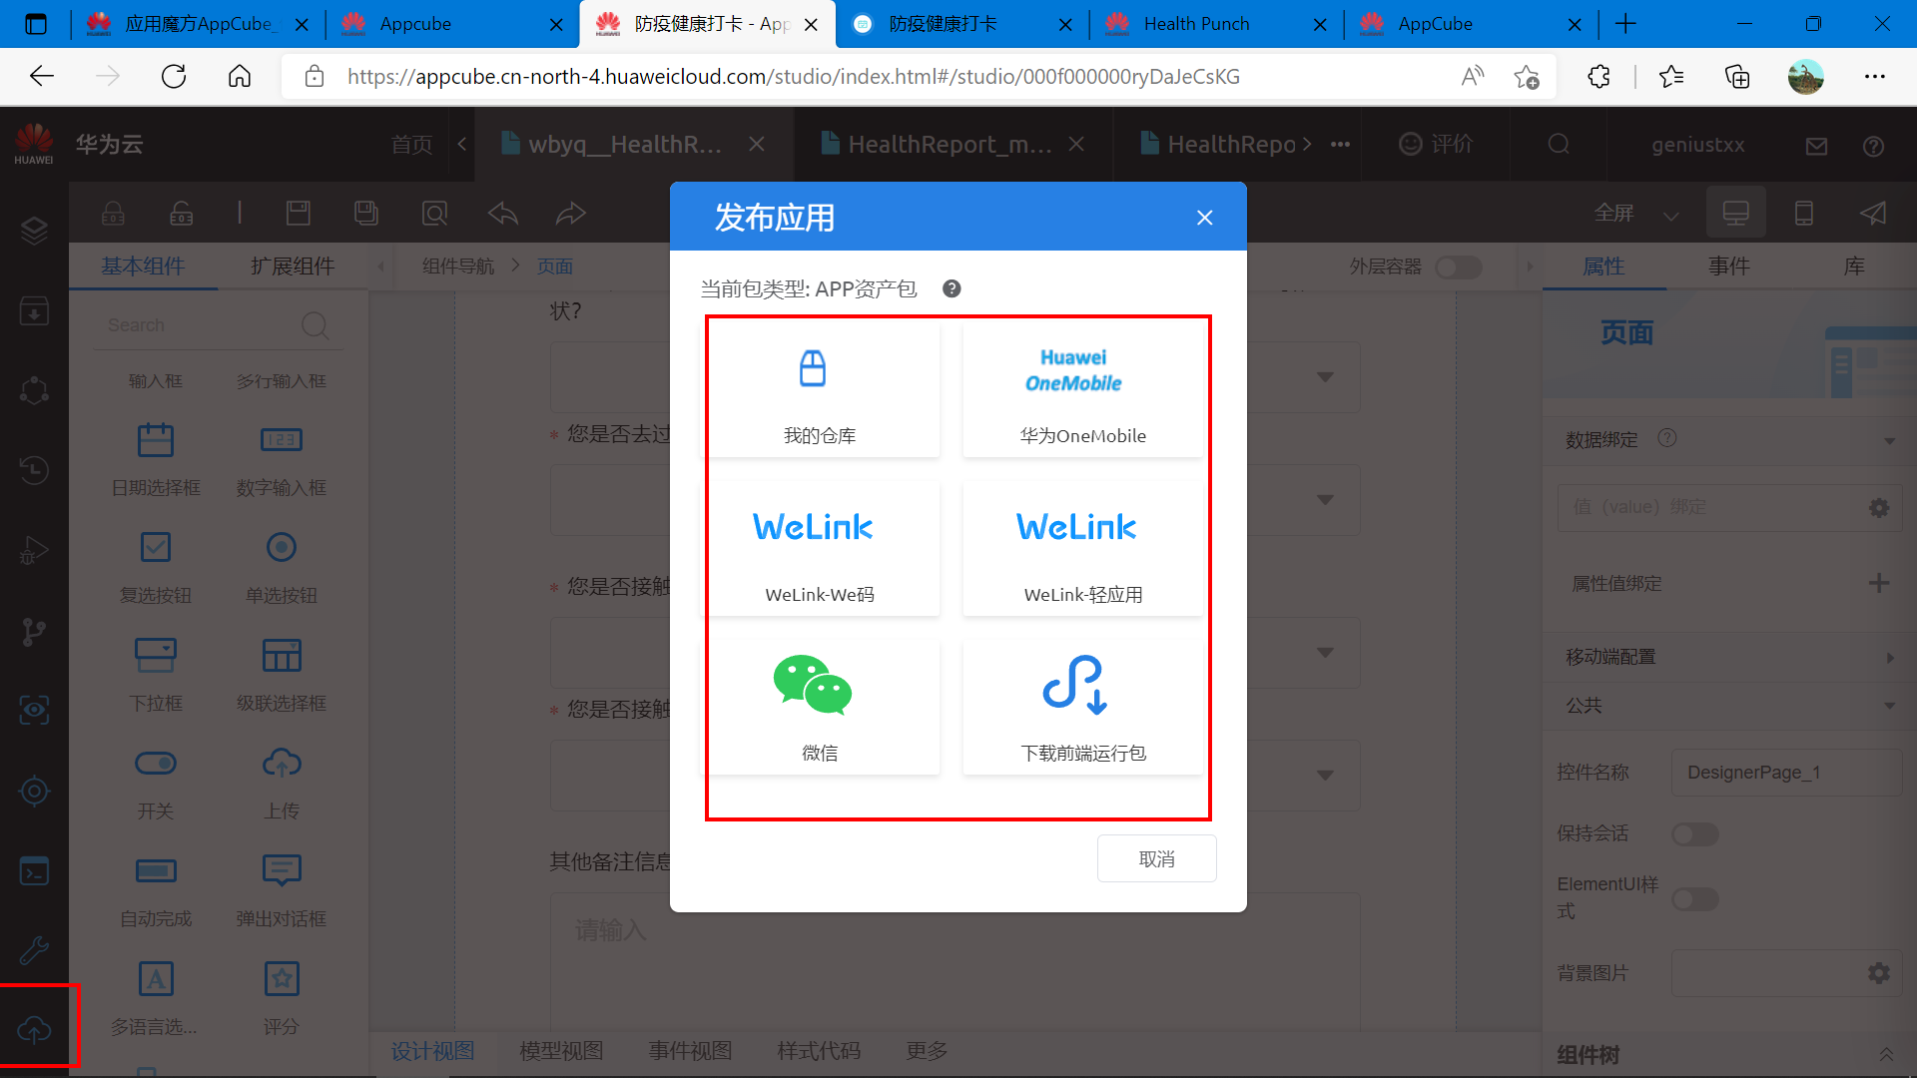Switch to 扩展组件 tab

(x=293, y=267)
